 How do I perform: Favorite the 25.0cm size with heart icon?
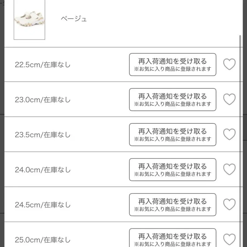click(x=229, y=239)
